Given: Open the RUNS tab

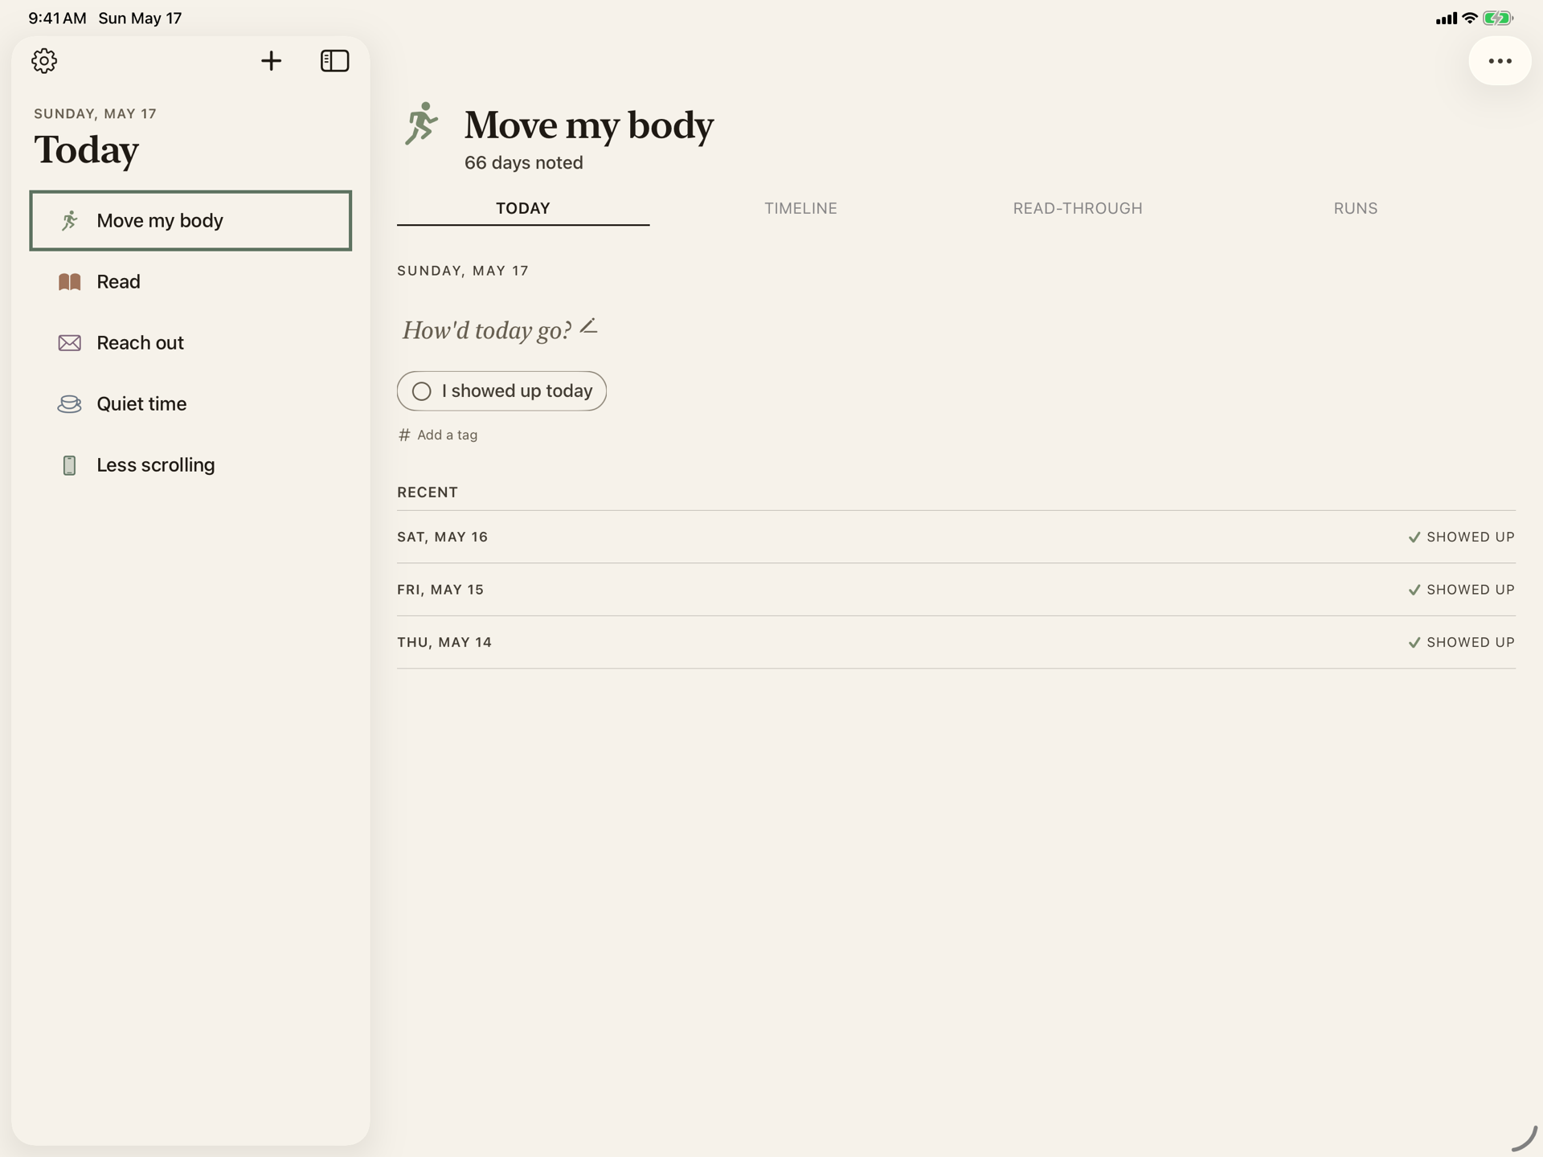Looking at the screenshot, I should click(1355, 208).
